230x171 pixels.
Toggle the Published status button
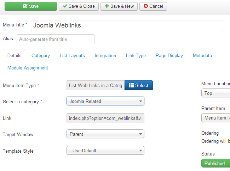coord(215,163)
